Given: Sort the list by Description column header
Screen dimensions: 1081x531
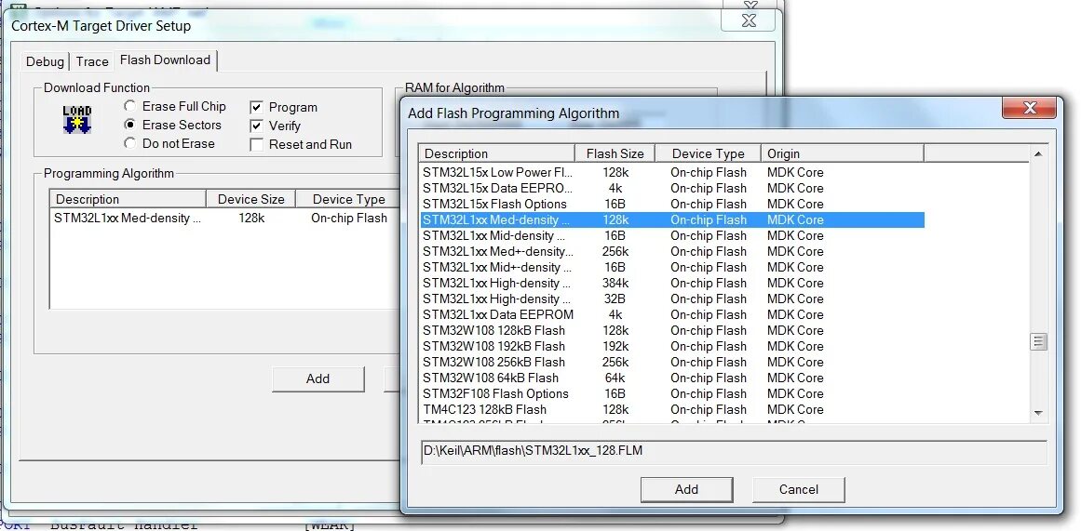Looking at the screenshot, I should pos(497,153).
